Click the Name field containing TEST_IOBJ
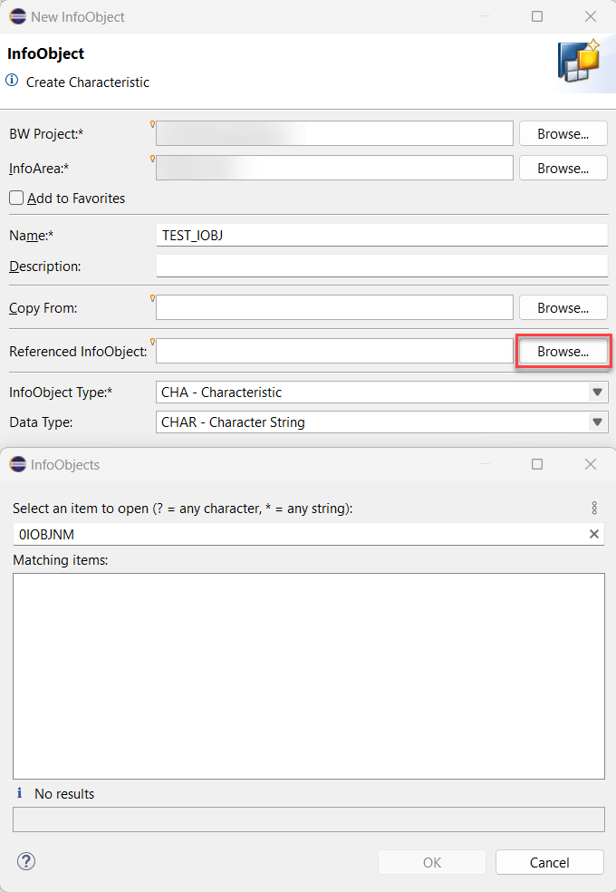This screenshot has width=616, height=892. coord(382,235)
